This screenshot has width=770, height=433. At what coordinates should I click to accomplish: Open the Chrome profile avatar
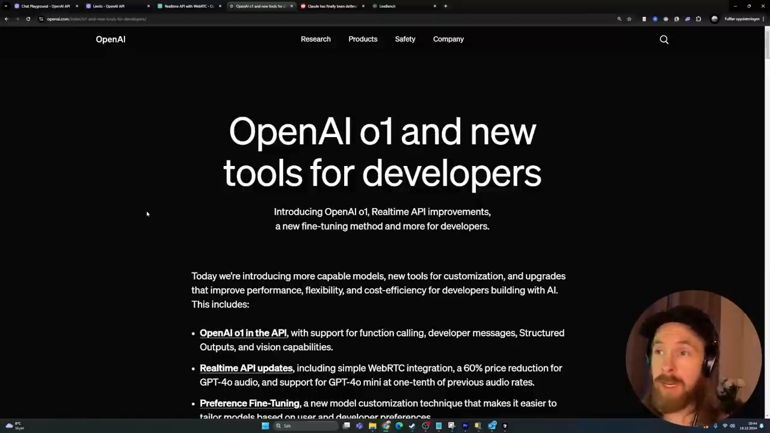pos(715,19)
